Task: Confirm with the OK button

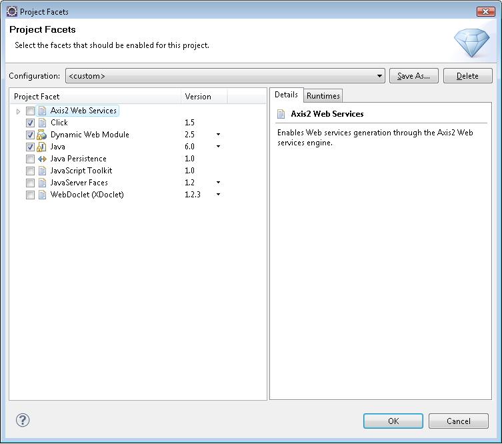Action: tap(393, 421)
